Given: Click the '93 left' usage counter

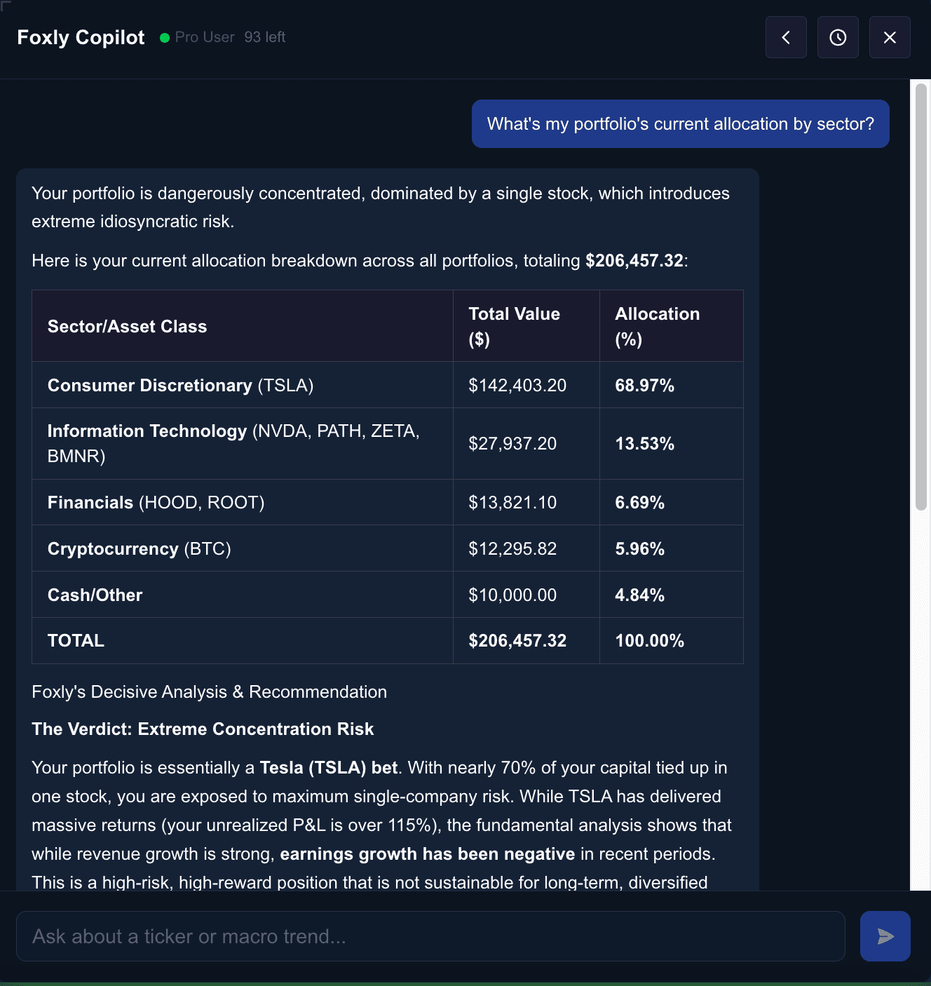Looking at the screenshot, I should (265, 36).
